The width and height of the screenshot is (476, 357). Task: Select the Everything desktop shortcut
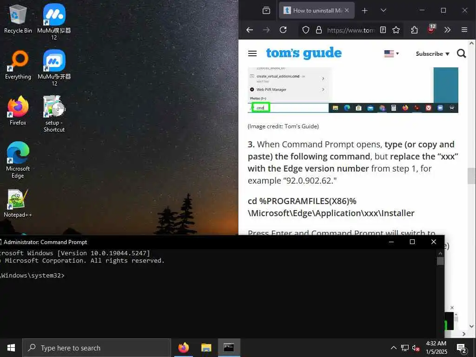coord(18,65)
